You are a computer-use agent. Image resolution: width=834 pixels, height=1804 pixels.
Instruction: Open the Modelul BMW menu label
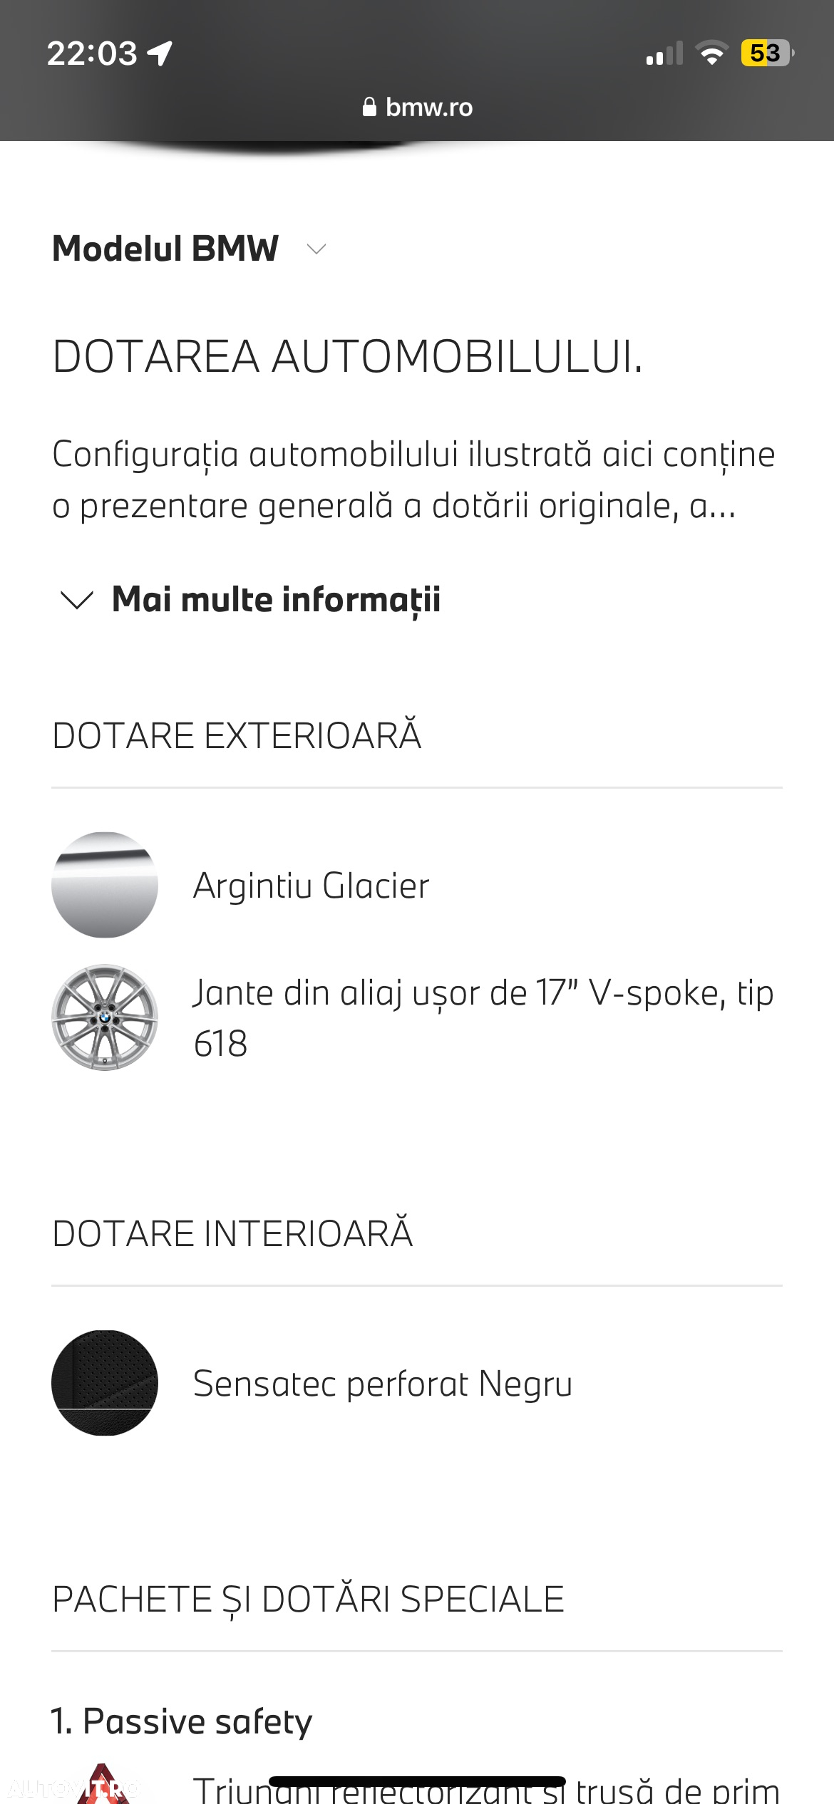pos(165,249)
